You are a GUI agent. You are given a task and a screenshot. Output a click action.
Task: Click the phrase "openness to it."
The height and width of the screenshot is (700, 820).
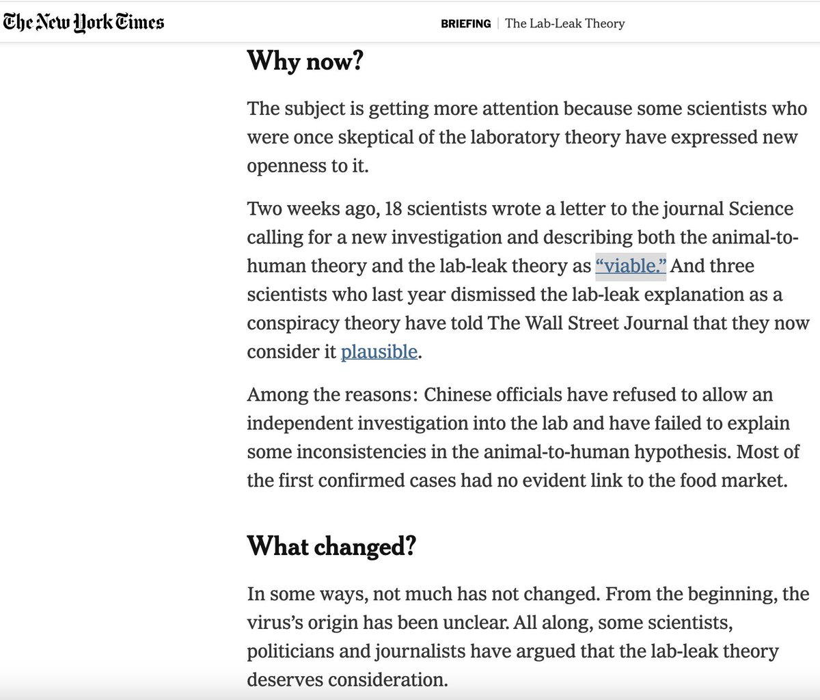(x=307, y=166)
